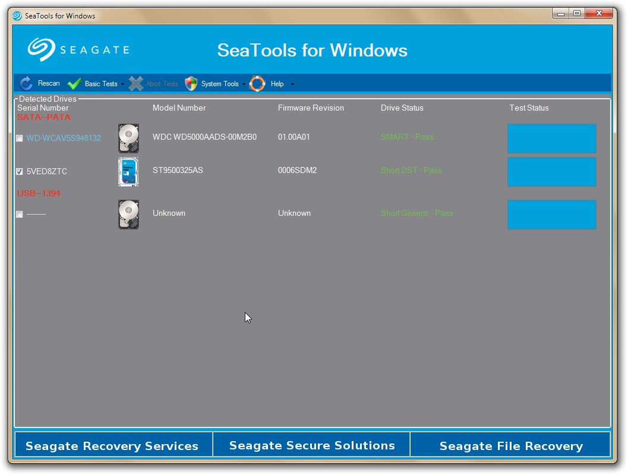Click the Seagate drive icon for ST9500325AS
Viewport: 628px width, 475px height.
pyautogui.click(x=128, y=172)
